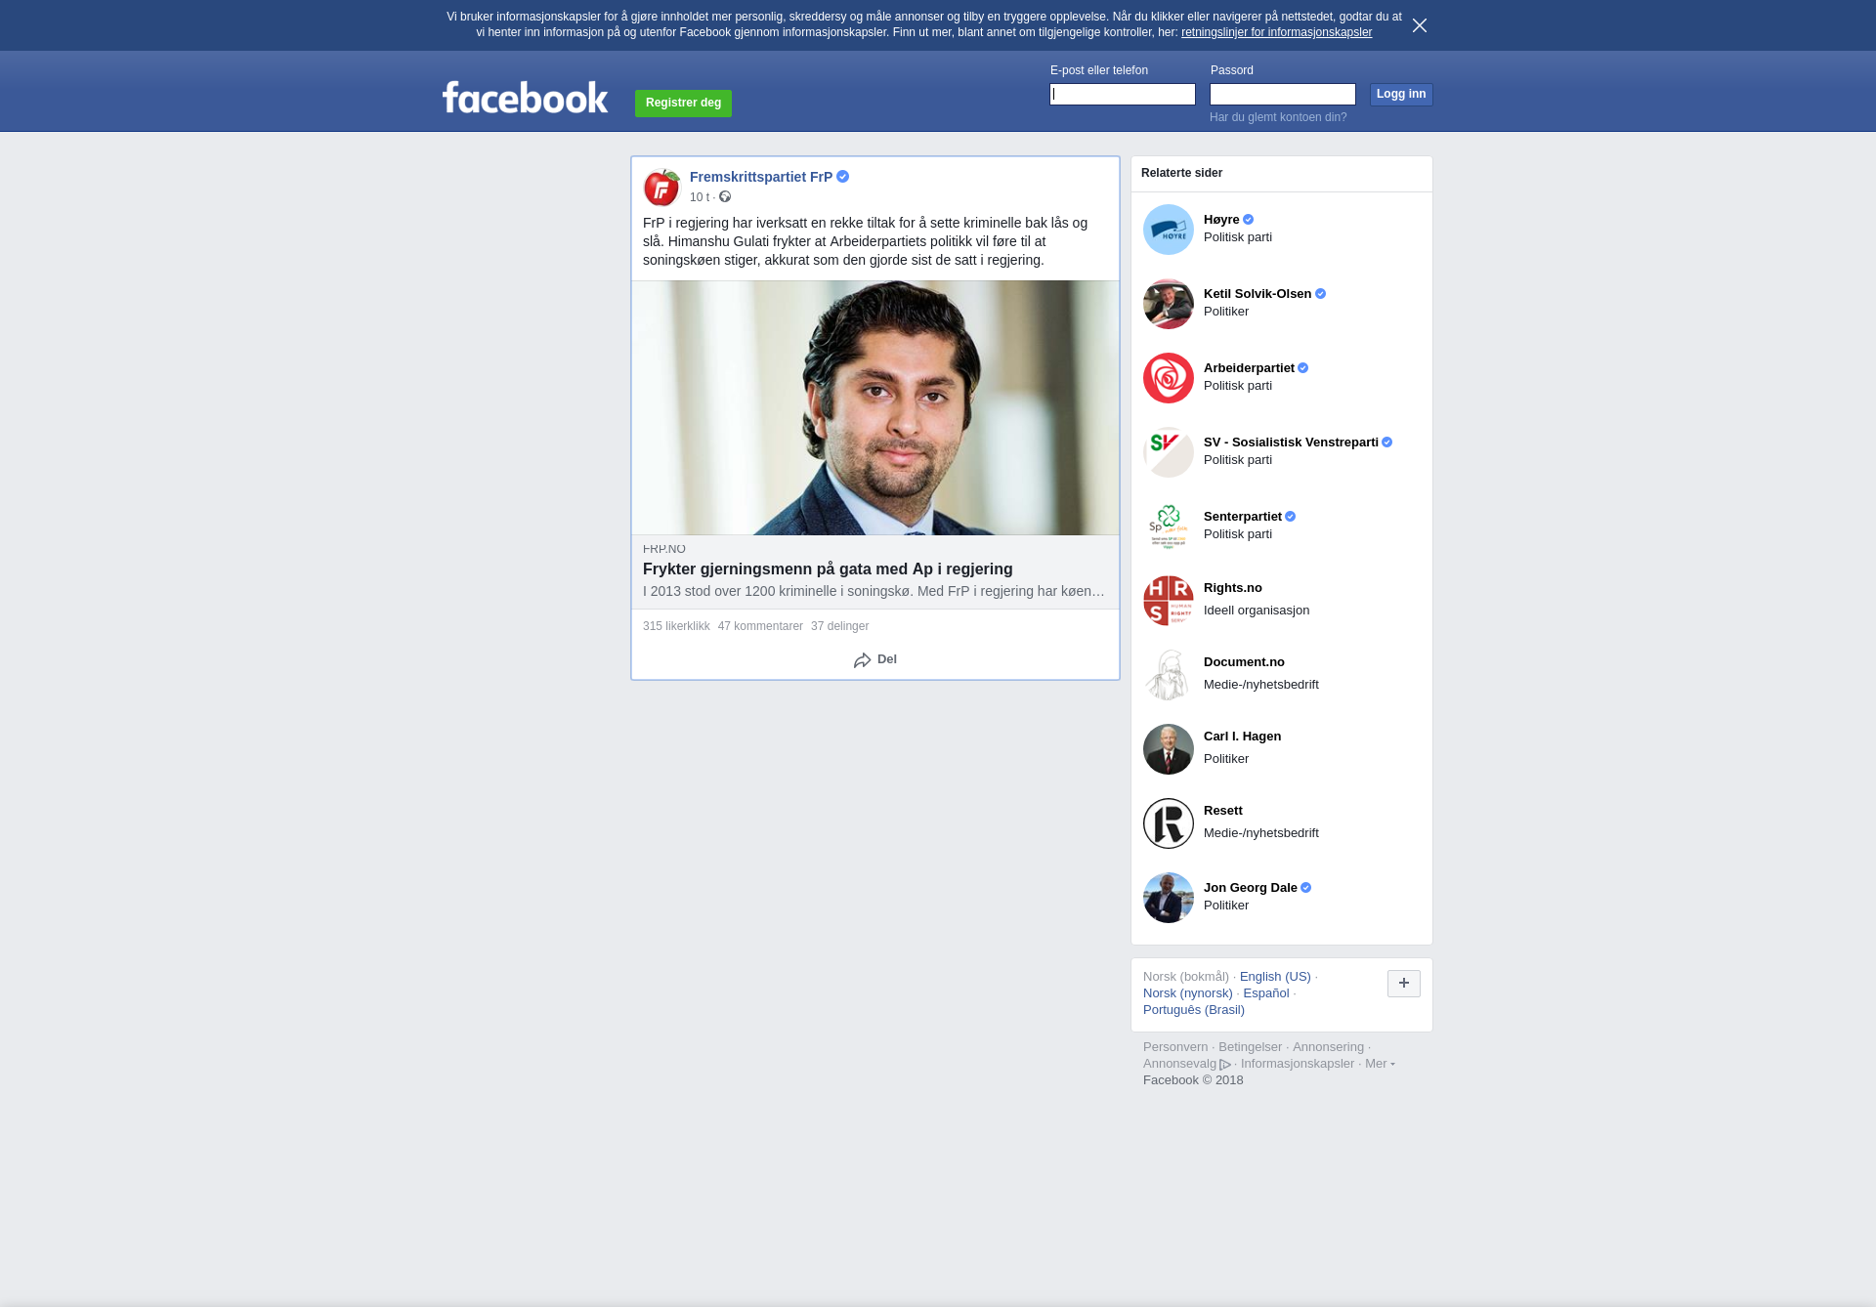1876x1307 pixels.
Task: Click the public globe privacy icon
Action: (x=725, y=196)
